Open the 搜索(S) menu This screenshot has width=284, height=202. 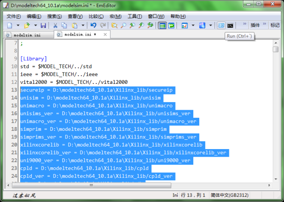[x=54, y=17]
